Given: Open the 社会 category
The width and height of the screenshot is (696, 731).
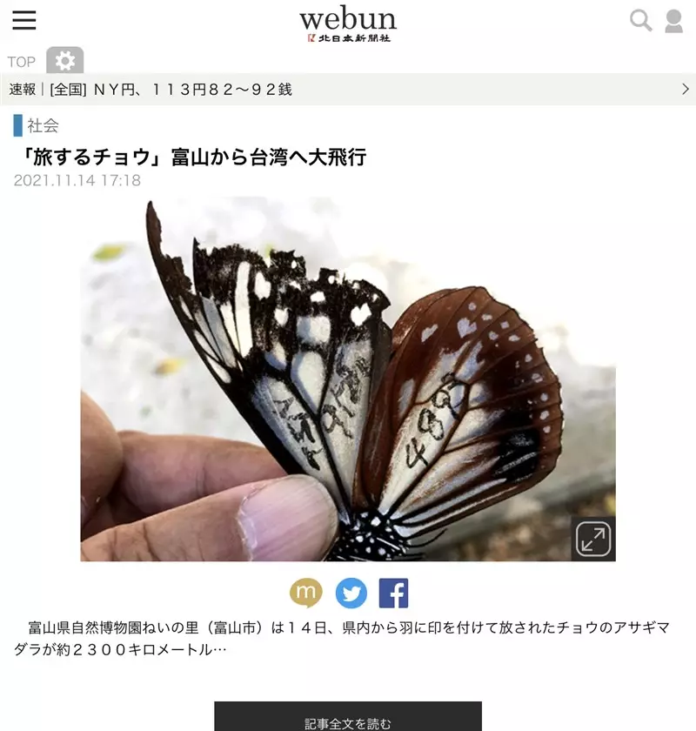Looking at the screenshot, I should pyautogui.click(x=43, y=125).
